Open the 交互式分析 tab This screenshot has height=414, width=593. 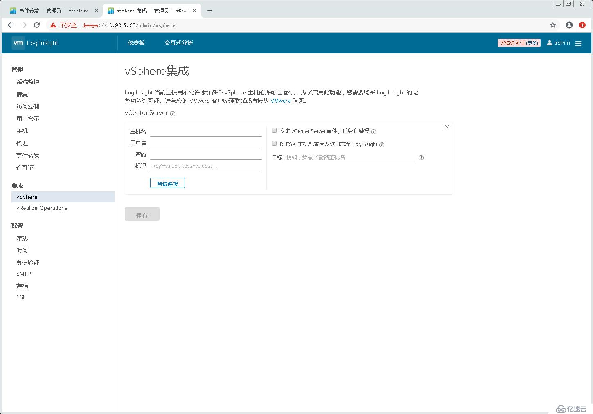tap(179, 43)
